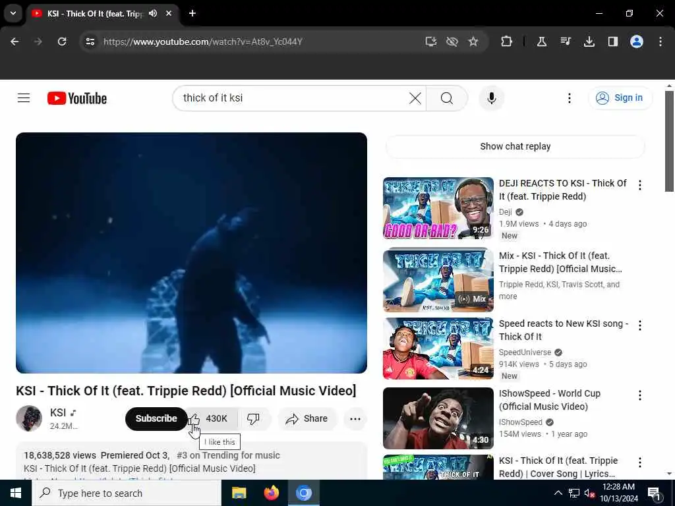The image size is (675, 506).
Task: Subscribe to KSI channel
Action: pyautogui.click(x=156, y=418)
